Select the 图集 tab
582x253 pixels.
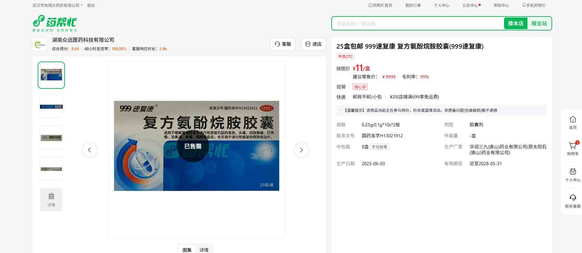click(187, 250)
